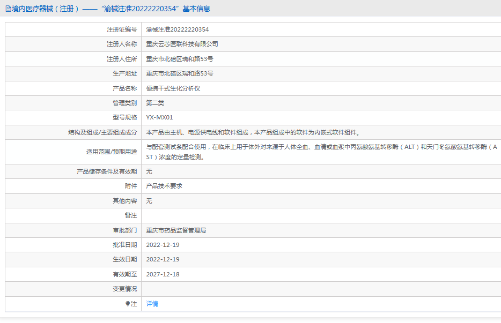
Task: Select registration number value 渝械注准20222220354
Action: (x=178, y=29)
